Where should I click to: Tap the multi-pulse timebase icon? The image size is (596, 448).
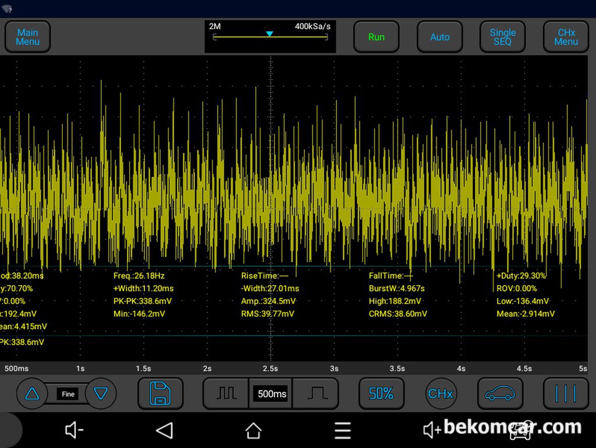[226, 394]
